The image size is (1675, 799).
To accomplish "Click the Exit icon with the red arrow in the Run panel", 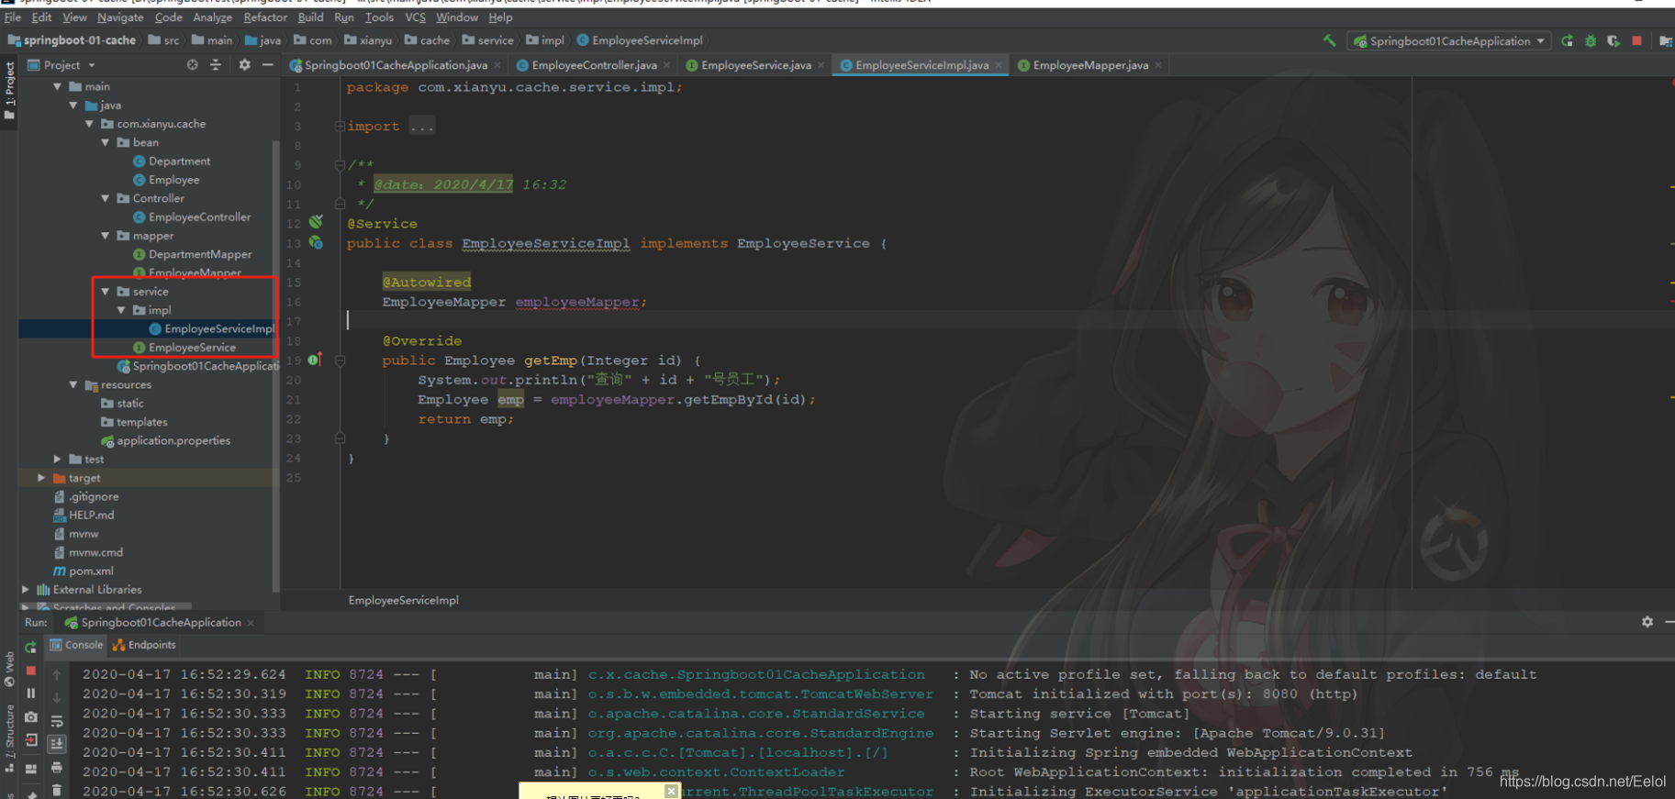I will coord(30,740).
